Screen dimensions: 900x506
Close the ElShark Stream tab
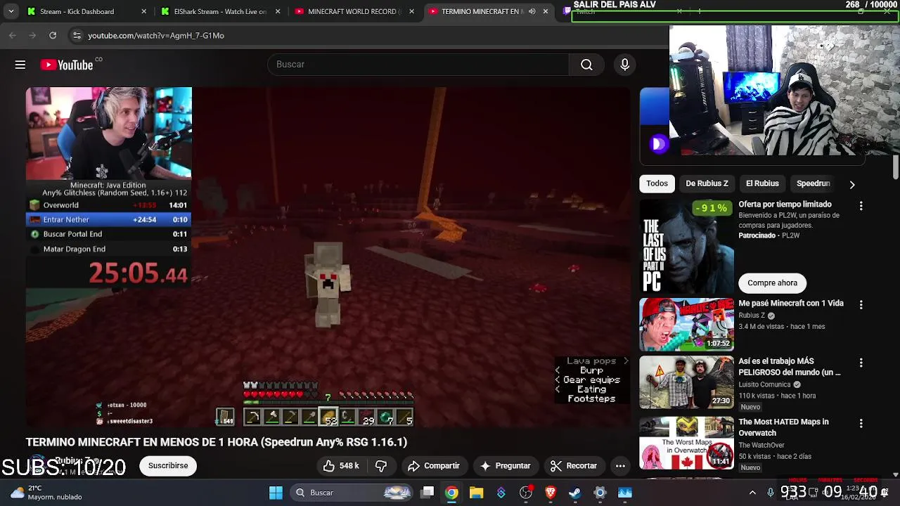278,11
